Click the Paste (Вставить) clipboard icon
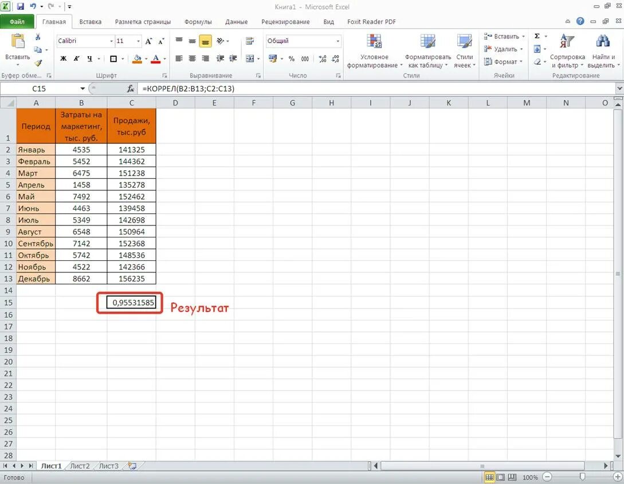 click(x=18, y=41)
